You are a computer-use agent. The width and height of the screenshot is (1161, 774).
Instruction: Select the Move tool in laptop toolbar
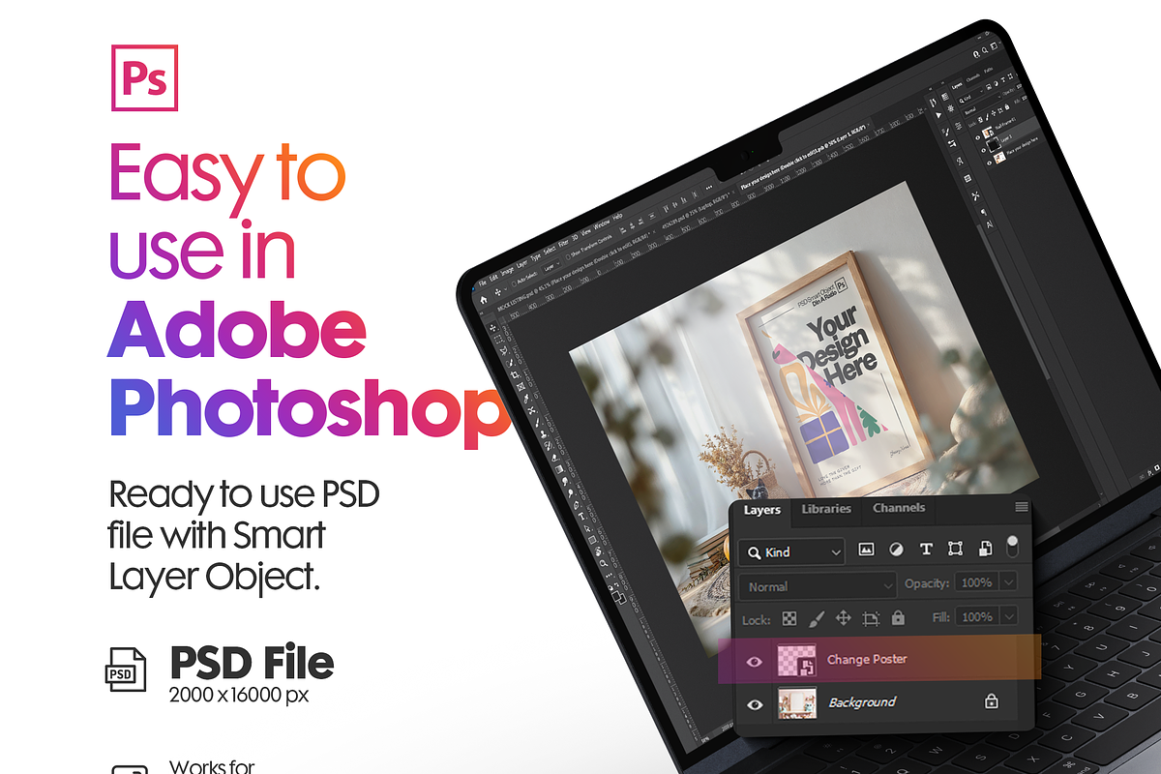coord(492,327)
